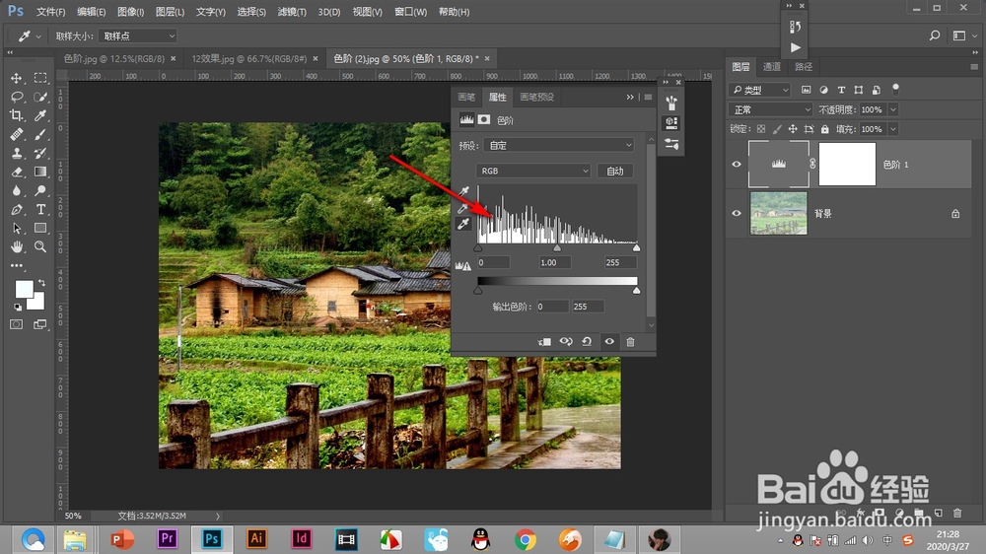
Task: Select the Lasso tool
Action: 17,97
